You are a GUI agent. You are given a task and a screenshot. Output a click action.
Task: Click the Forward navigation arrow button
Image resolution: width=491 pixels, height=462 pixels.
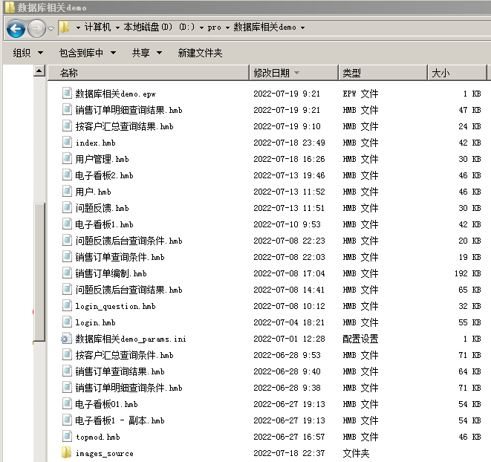coord(36,28)
